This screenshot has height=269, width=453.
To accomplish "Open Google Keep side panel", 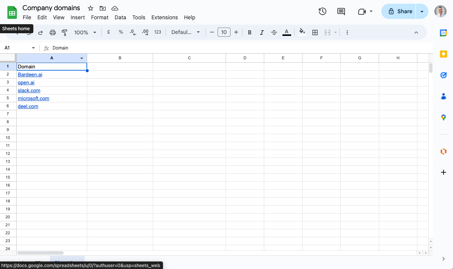I will click(444, 54).
